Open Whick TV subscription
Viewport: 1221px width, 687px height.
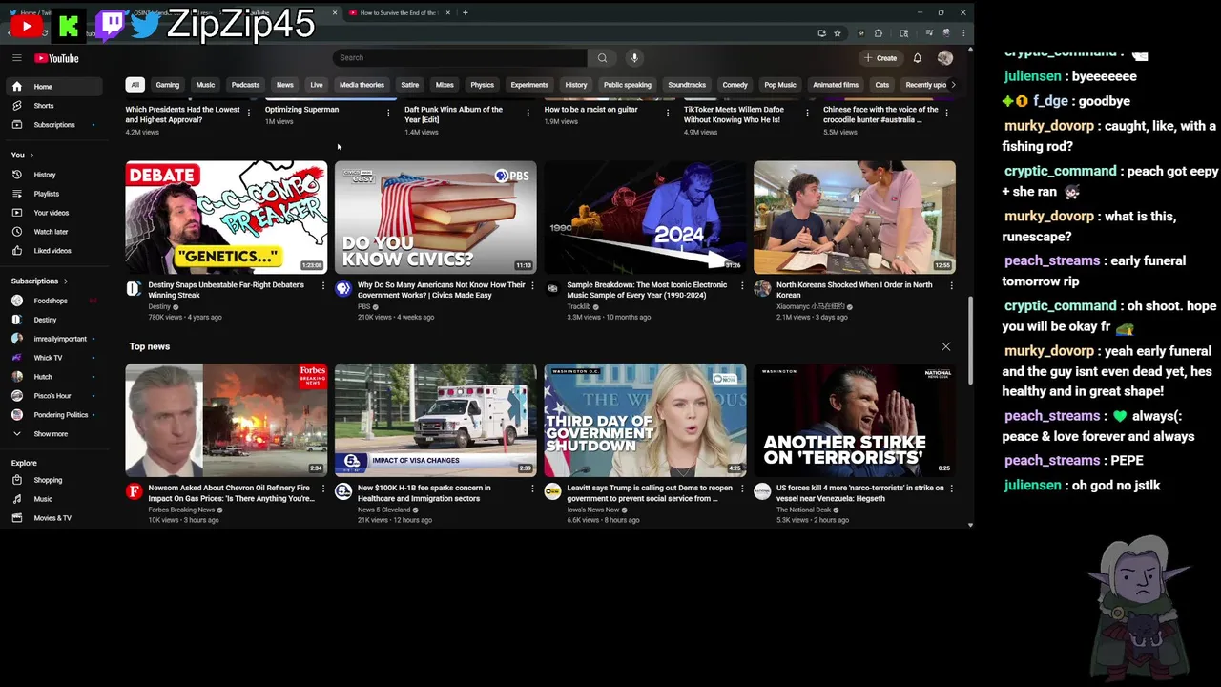pos(52,358)
